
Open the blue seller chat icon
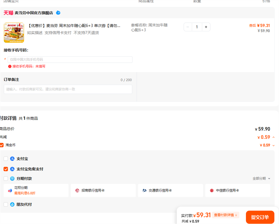pyautogui.click(x=58, y=13)
